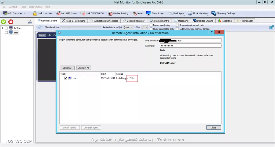Switch to Remote Screens tab
Screen dimensions: 275x147
point(48,21)
